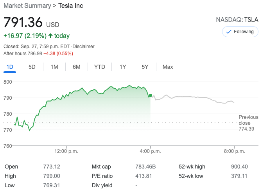
Task: Click the 8:00 p.m. axis label
Action: coord(235,151)
